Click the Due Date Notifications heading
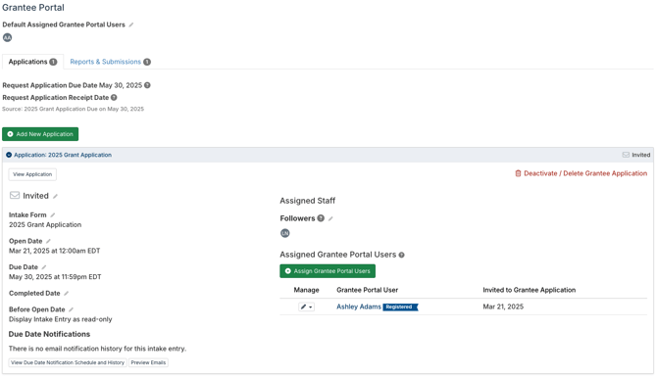This screenshot has width=657, height=377. [x=49, y=334]
